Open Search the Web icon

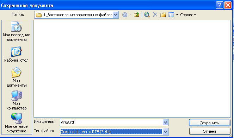(147, 15)
